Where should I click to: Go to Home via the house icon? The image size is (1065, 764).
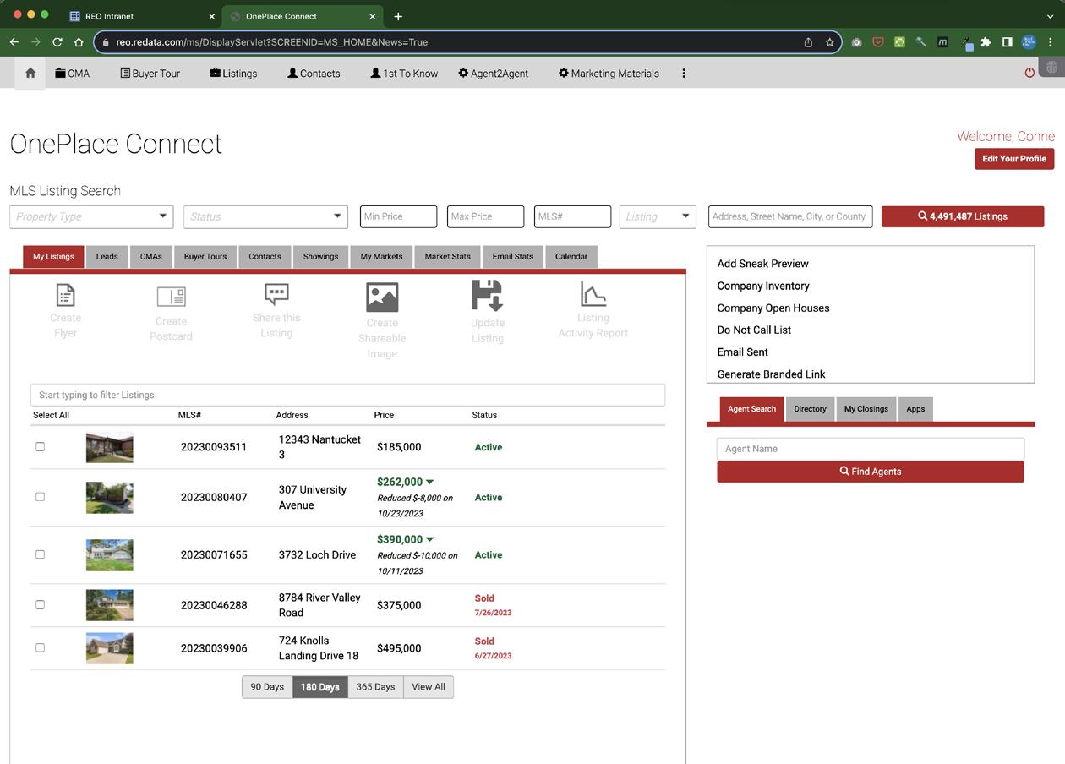tap(30, 73)
